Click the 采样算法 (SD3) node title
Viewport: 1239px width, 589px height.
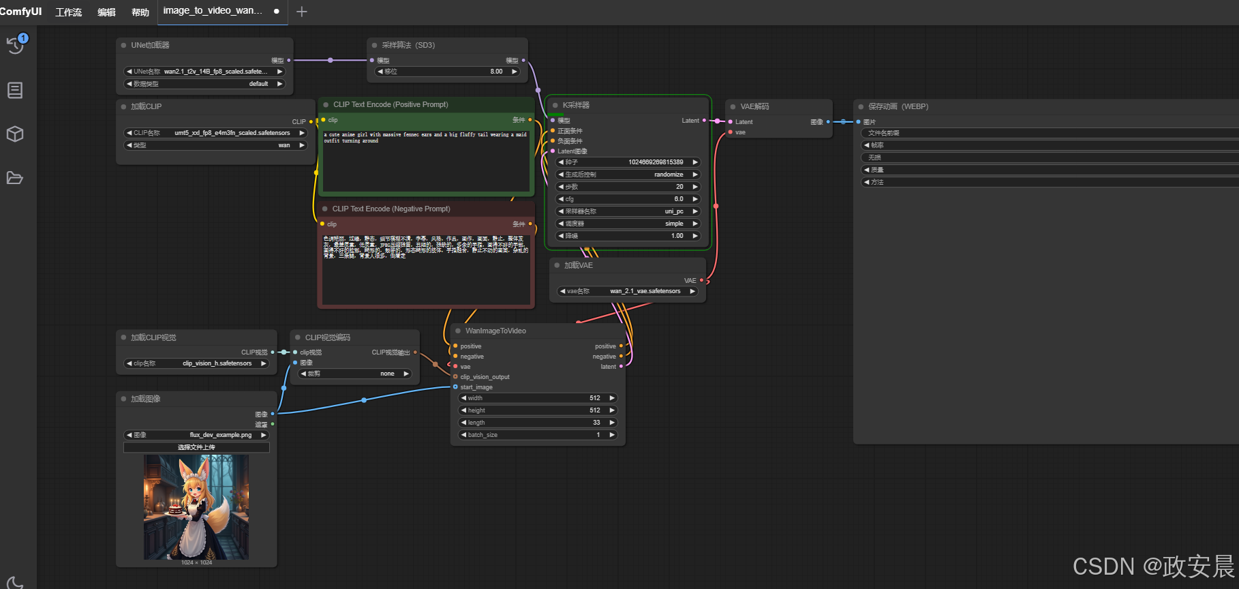tap(408, 45)
